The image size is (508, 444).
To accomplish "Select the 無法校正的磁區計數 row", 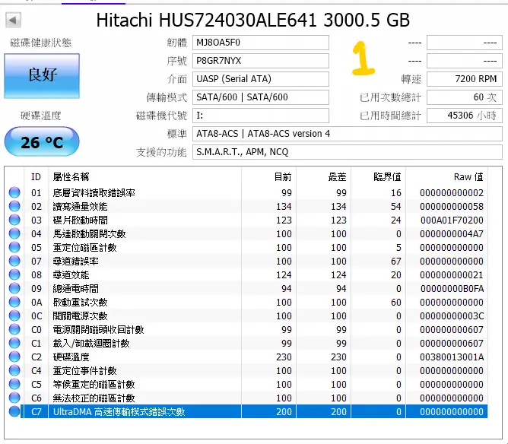I will 248,398.
